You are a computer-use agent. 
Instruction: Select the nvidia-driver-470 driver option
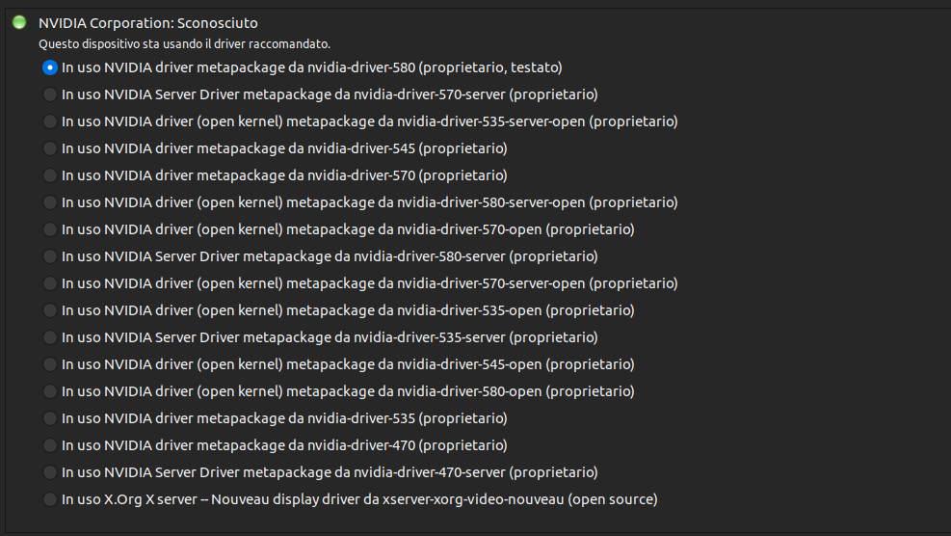[50, 445]
